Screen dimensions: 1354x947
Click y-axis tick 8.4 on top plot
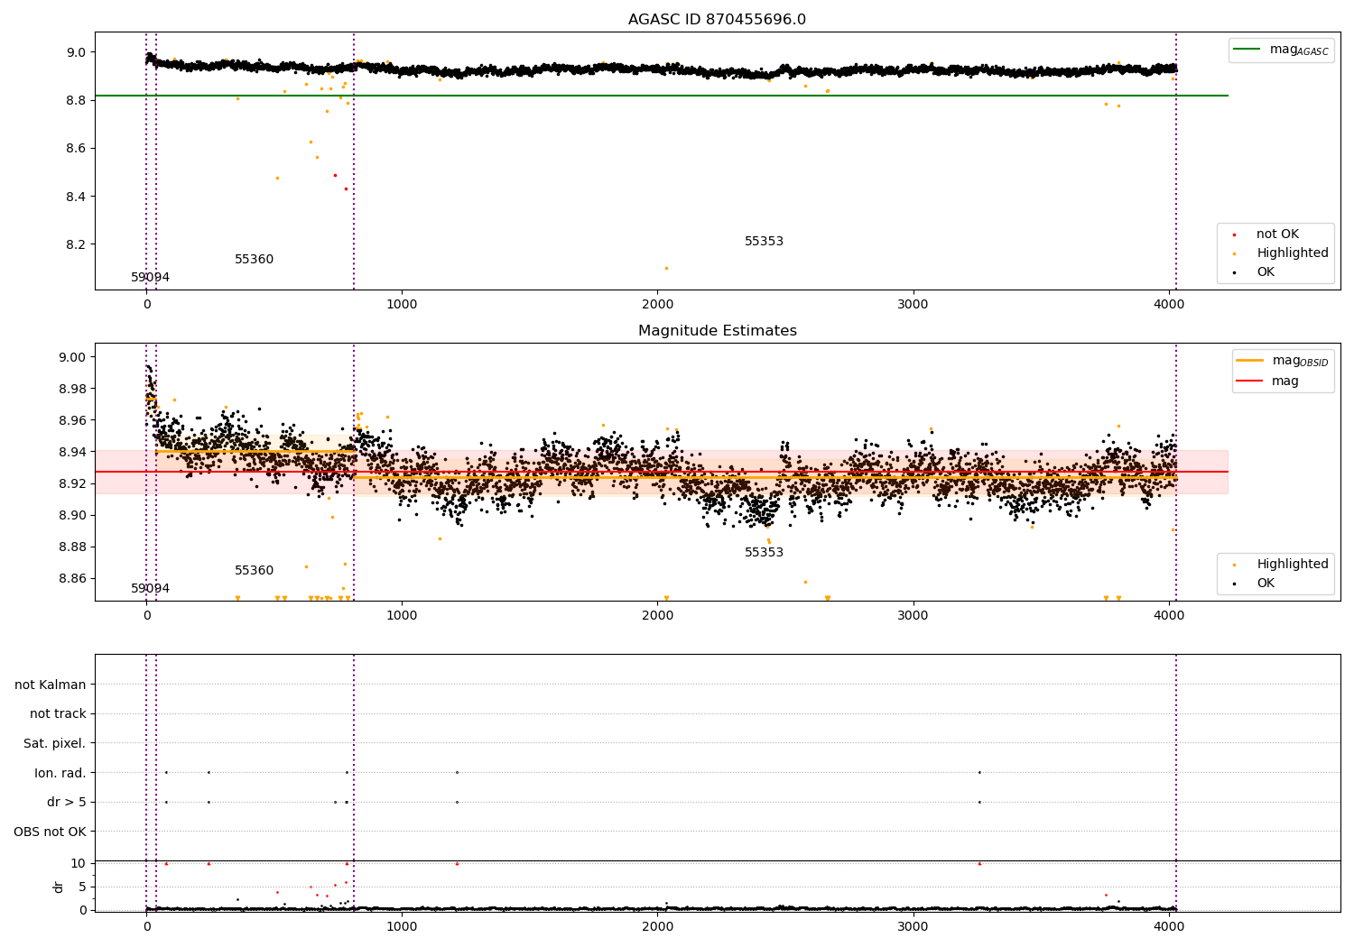pos(77,197)
